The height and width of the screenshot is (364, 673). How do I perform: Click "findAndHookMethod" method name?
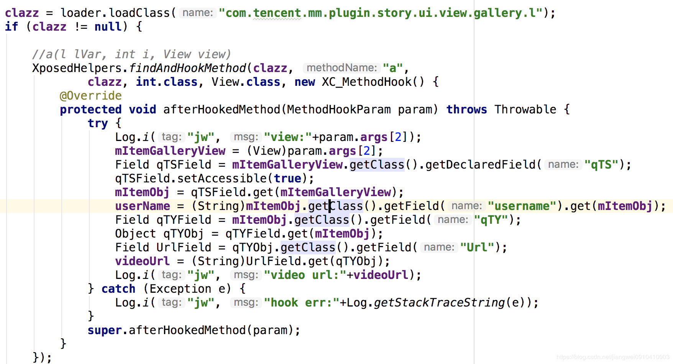click(x=188, y=68)
